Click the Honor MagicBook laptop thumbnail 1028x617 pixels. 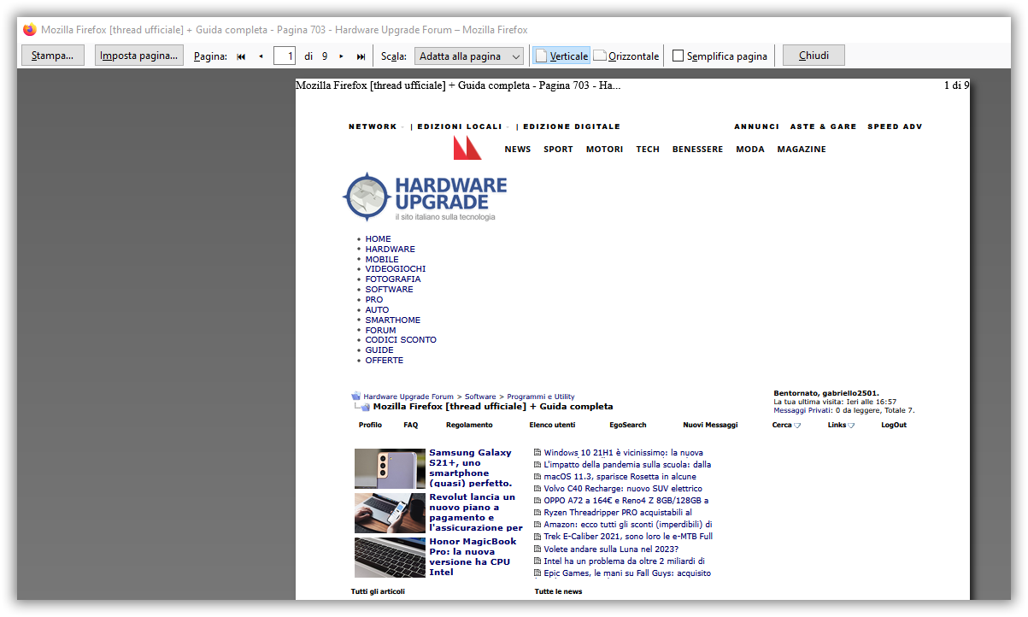pyautogui.click(x=390, y=558)
